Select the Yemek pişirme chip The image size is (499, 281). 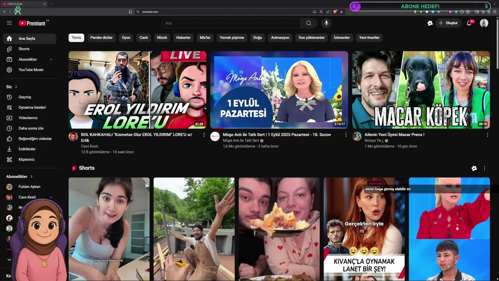click(x=232, y=38)
